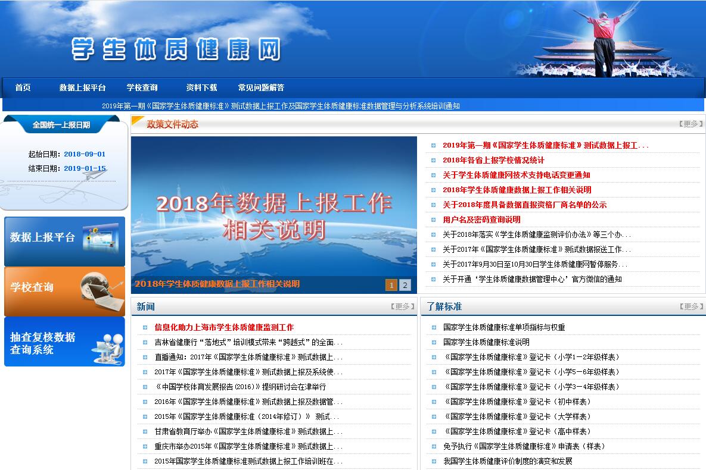Click the 数据上报平台 sidebar banner
The width and height of the screenshot is (706, 470).
[64, 241]
